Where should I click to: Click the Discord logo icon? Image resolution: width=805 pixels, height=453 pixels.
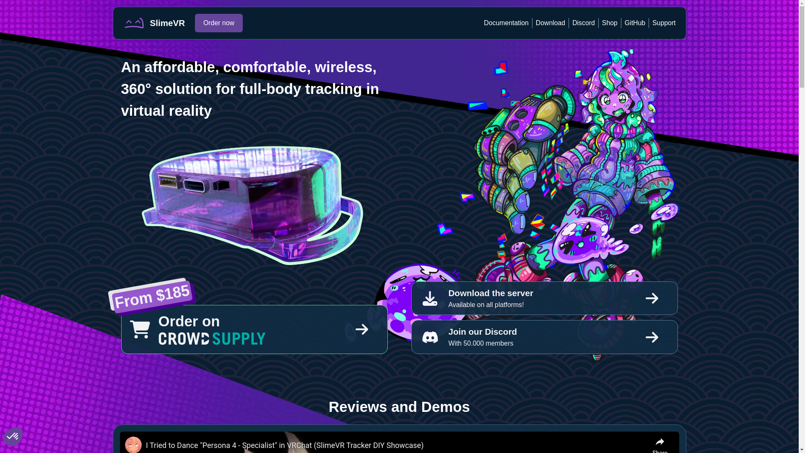[x=430, y=337]
